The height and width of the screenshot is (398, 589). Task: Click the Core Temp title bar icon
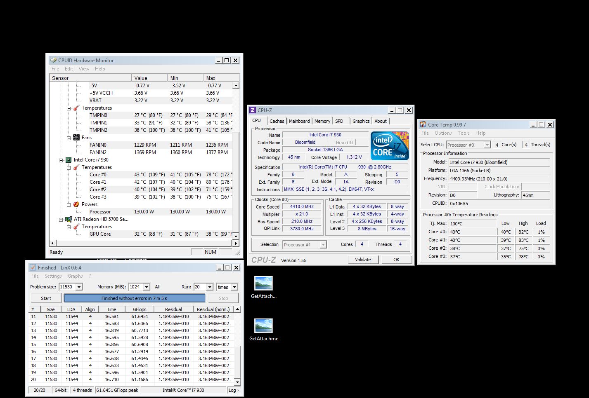423,124
